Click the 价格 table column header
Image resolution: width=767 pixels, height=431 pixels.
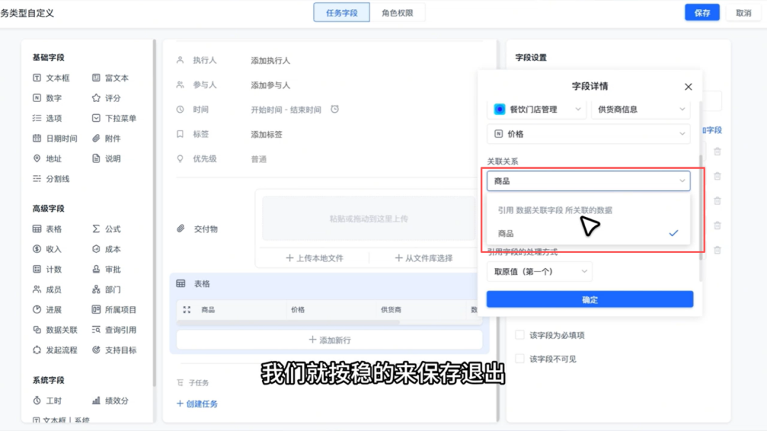298,310
